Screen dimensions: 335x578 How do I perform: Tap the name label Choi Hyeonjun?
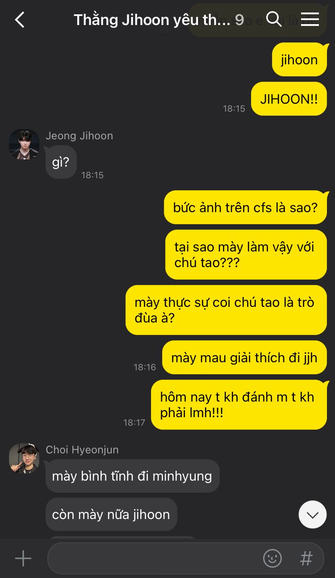coord(82,449)
